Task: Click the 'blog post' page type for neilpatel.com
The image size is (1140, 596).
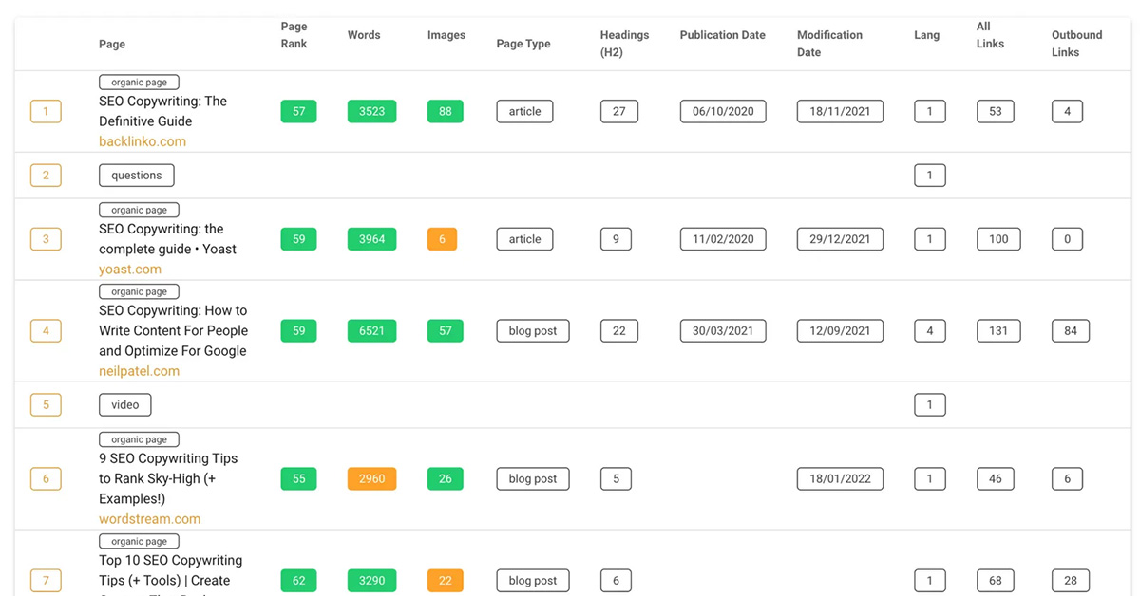Action: (x=532, y=331)
